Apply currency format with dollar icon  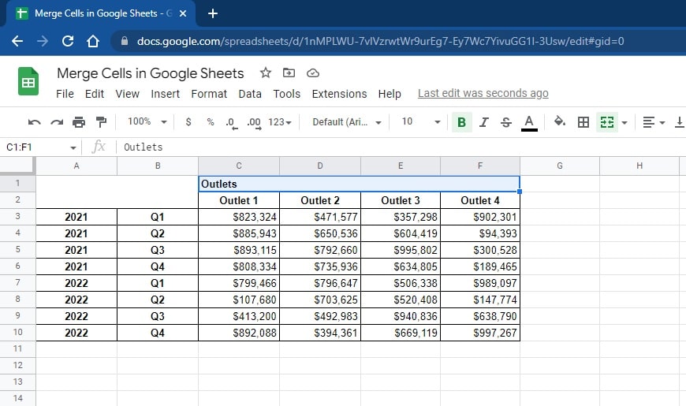188,121
